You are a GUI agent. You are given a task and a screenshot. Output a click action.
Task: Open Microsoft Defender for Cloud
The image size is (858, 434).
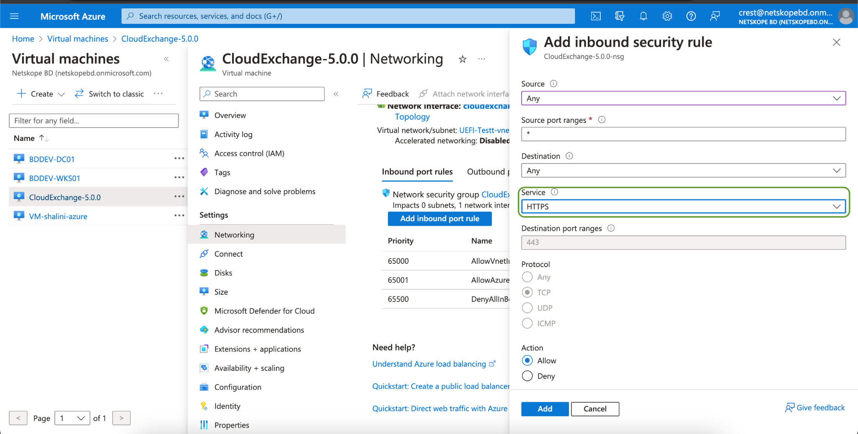(264, 311)
